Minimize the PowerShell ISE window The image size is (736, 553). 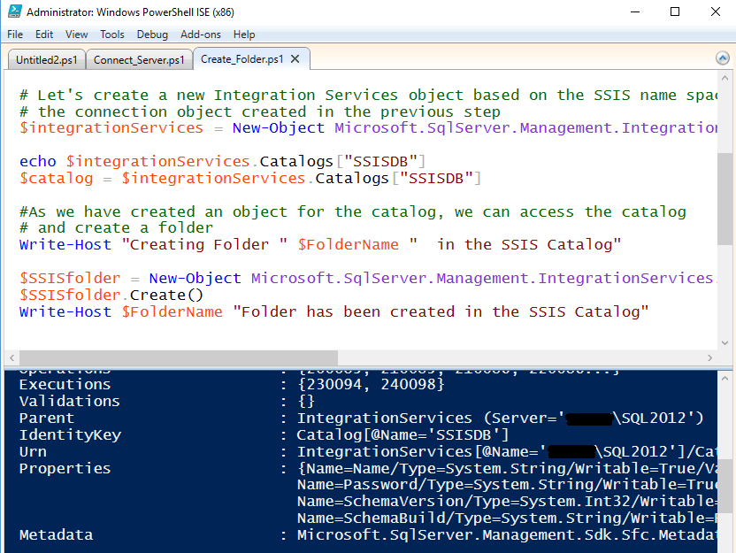(x=635, y=12)
